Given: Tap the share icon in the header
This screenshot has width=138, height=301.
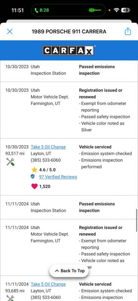Looking at the screenshot, I should click(x=127, y=31).
